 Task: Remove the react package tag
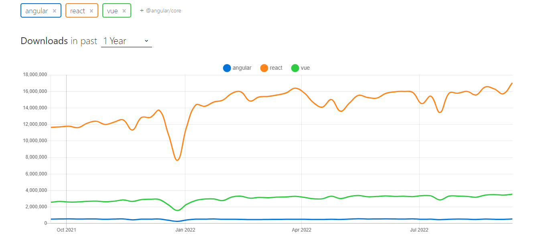pos(91,11)
